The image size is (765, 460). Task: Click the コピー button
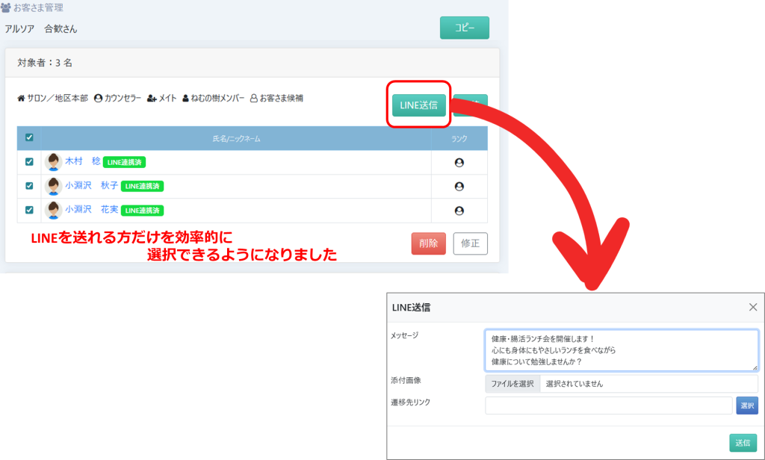pos(464,28)
